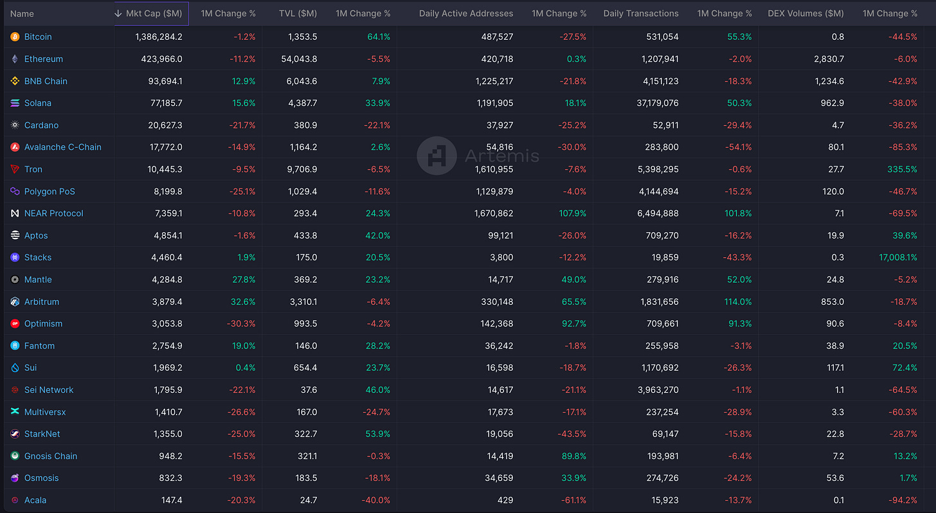Click the Bitcoin logo icon
This screenshot has height=513, width=936.
tap(15, 37)
